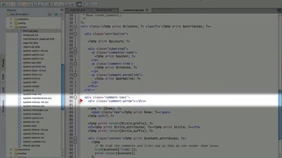Toggle the highlighted left pane button in toolbar
282x158 pixels.
[x=79, y=4]
